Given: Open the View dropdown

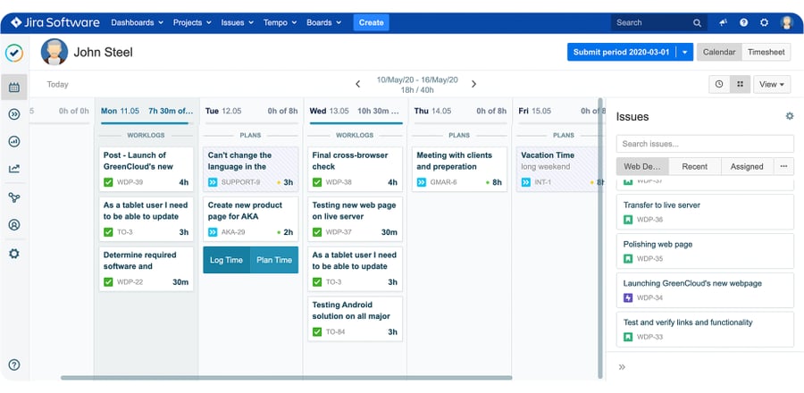Looking at the screenshot, I should coord(772,85).
